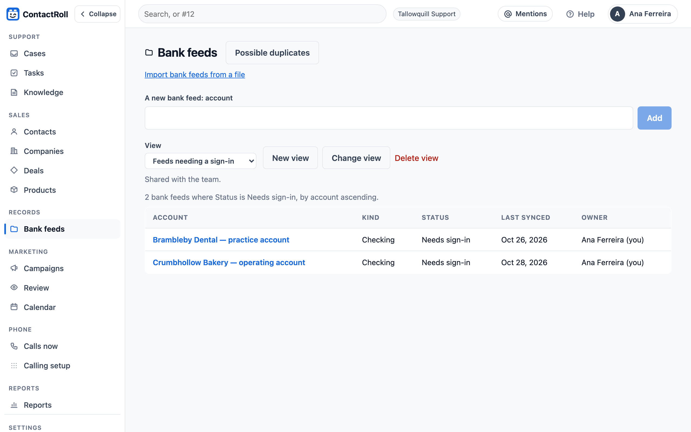
Task: Open the Reports page
Action: click(x=62, y=405)
